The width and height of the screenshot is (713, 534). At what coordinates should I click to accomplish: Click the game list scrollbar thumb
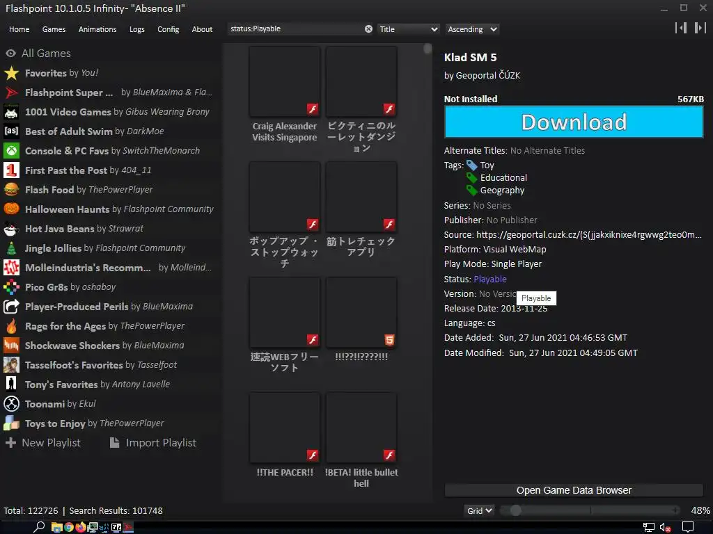428,48
